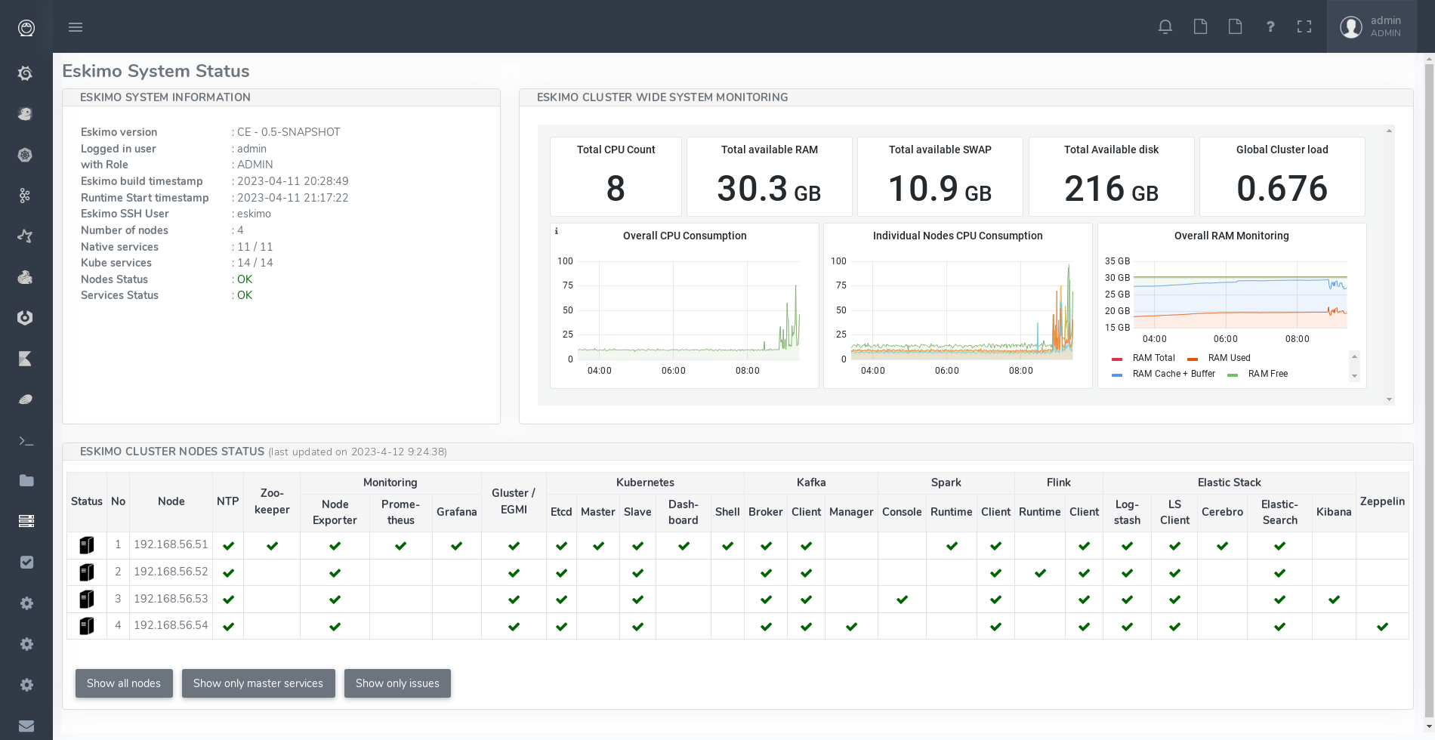Open the Kibana sidebar icon
The image size is (1435, 740).
(x=25, y=359)
